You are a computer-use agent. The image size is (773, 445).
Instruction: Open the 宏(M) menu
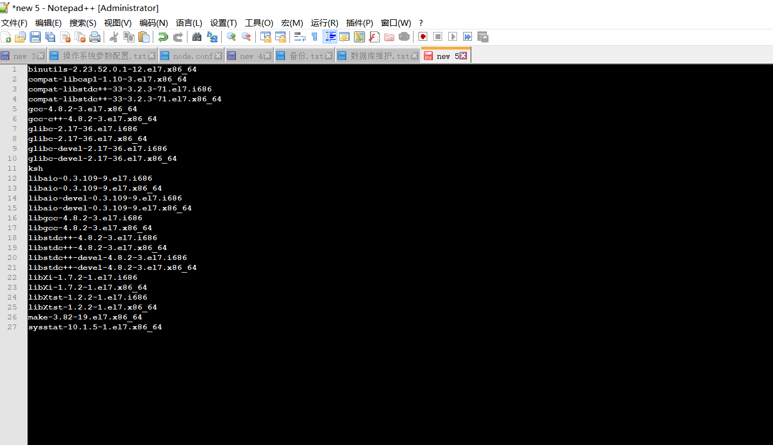[292, 23]
